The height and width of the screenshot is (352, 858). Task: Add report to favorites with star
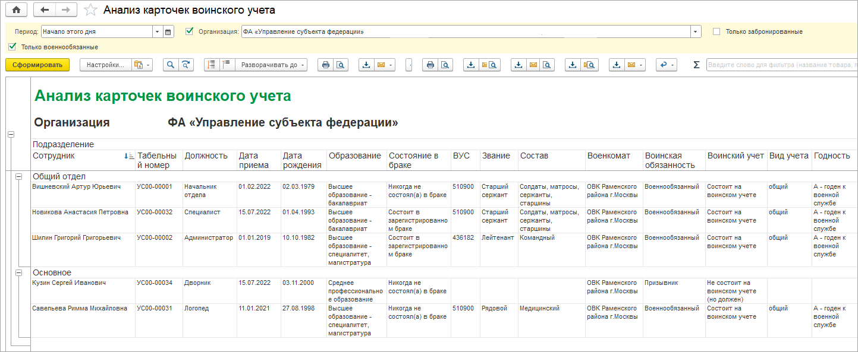tap(90, 10)
